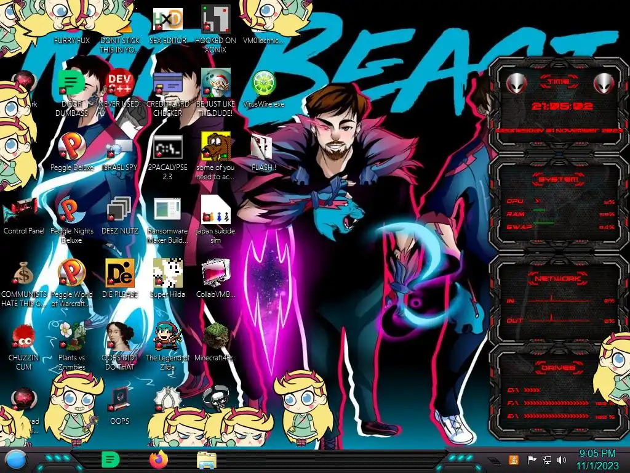Show hidden tray icons arrow
630x473 pixels.
pyautogui.click(x=494, y=460)
